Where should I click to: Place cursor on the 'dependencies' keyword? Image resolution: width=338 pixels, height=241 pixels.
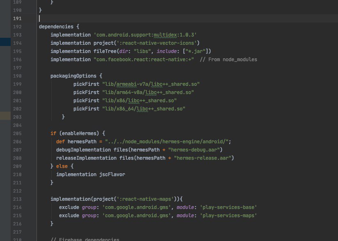point(56,27)
